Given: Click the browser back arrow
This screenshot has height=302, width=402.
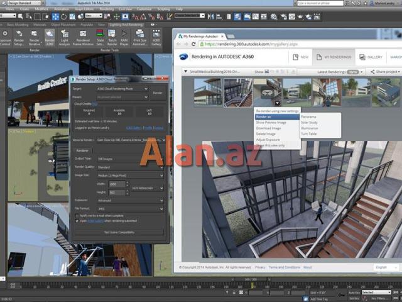Looking at the screenshot, I should (x=178, y=44).
